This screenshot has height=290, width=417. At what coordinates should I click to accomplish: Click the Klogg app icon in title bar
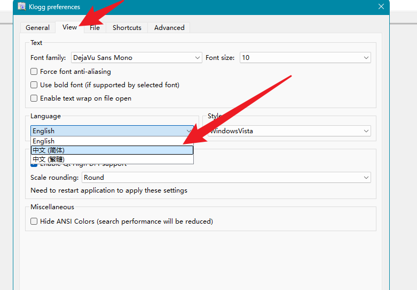click(21, 6)
